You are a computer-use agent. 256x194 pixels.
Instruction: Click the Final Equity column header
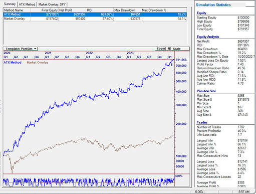pos(45,10)
